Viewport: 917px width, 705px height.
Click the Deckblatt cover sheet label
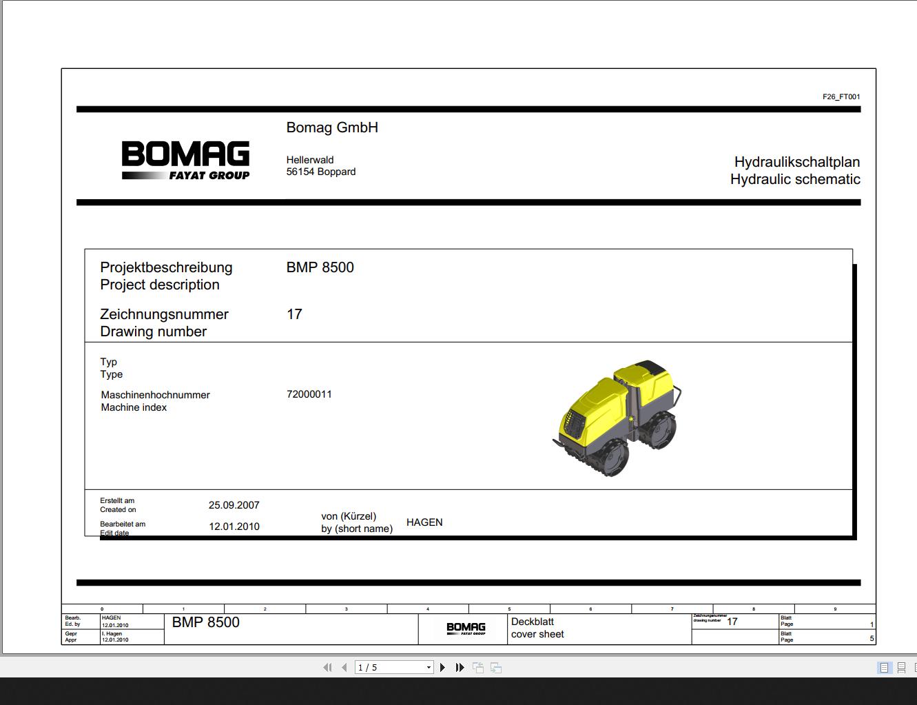(538, 628)
